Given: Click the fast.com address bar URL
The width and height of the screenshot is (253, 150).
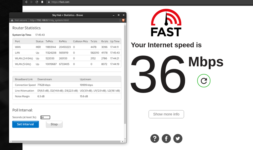Looking at the screenshot, I should (x=61, y=2).
